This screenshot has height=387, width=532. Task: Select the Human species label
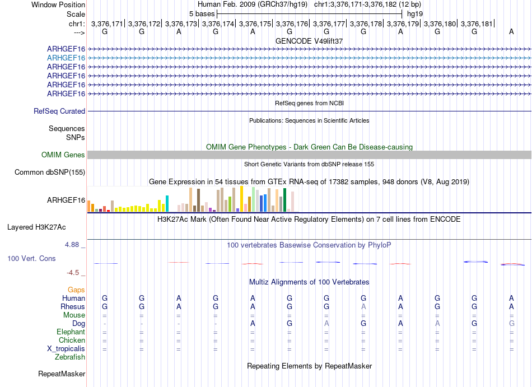(x=73, y=298)
